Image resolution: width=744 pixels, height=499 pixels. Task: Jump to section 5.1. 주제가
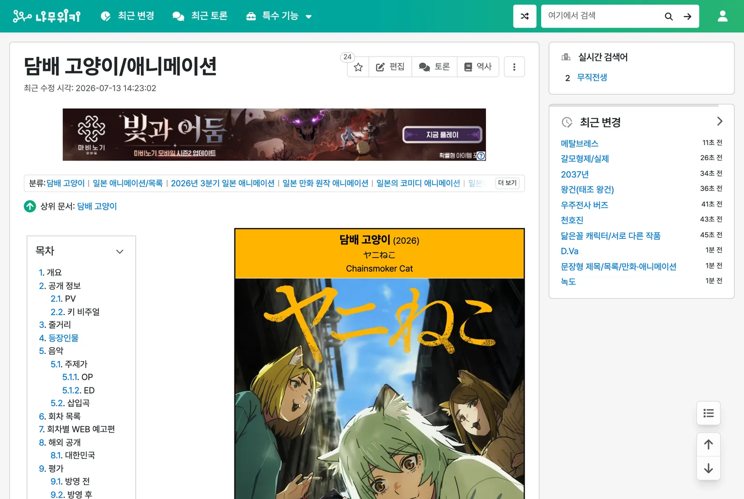click(69, 364)
